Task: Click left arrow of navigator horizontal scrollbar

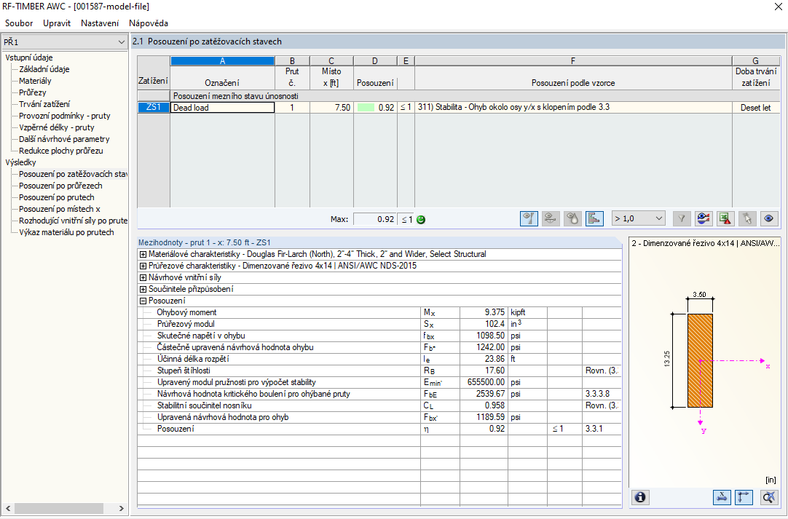Action: point(8,509)
